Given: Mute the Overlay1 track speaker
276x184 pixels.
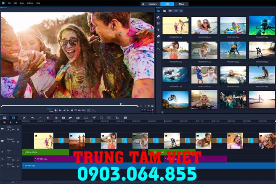Looking at the screenshot, I should [13, 142].
